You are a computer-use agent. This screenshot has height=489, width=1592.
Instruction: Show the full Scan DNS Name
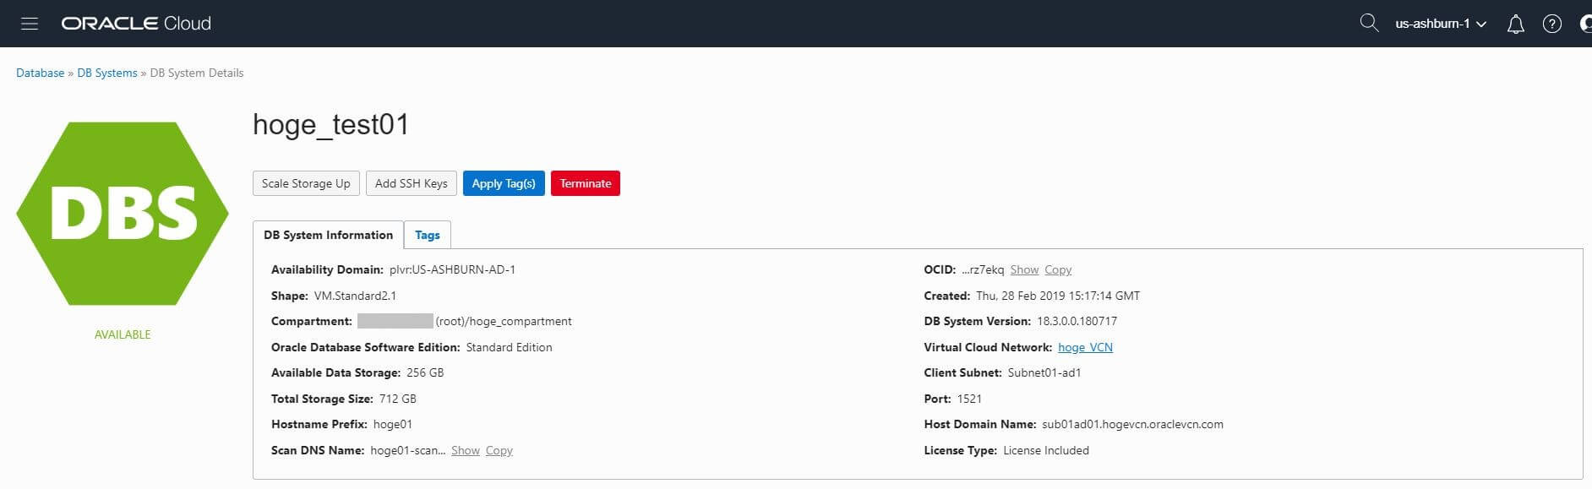pyautogui.click(x=466, y=451)
